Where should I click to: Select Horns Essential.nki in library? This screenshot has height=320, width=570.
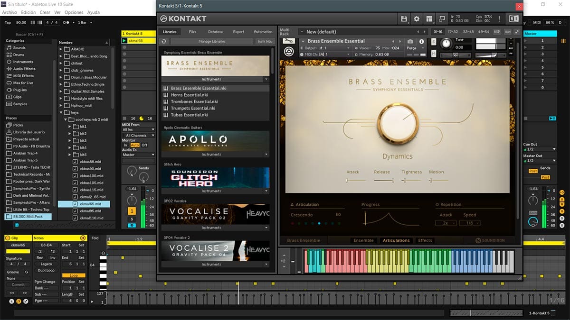click(215, 95)
